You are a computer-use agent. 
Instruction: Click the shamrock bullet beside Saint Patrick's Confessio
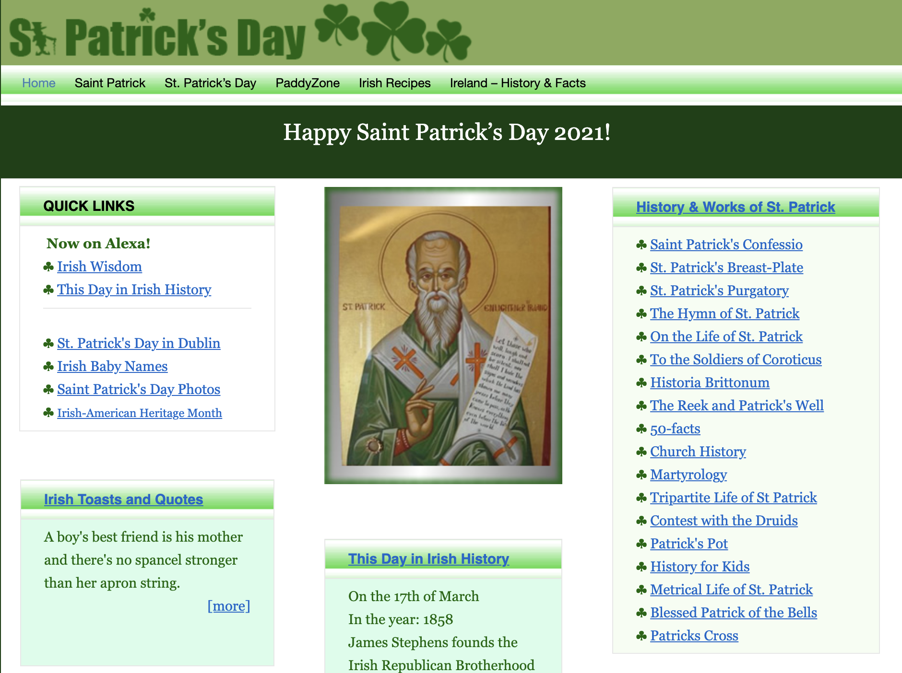point(641,245)
